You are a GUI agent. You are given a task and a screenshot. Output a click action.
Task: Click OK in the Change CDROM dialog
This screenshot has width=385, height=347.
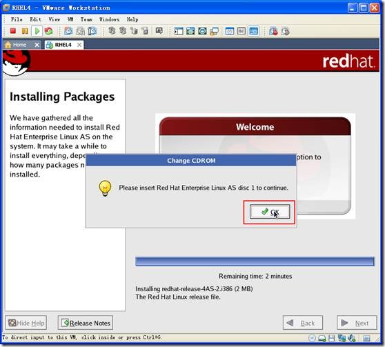click(x=270, y=212)
